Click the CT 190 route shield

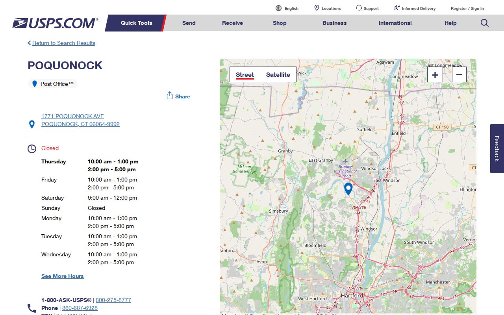pos(442,127)
